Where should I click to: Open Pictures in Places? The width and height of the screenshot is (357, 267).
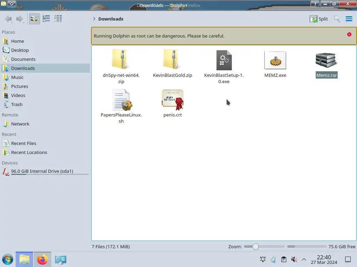coord(45,87)
